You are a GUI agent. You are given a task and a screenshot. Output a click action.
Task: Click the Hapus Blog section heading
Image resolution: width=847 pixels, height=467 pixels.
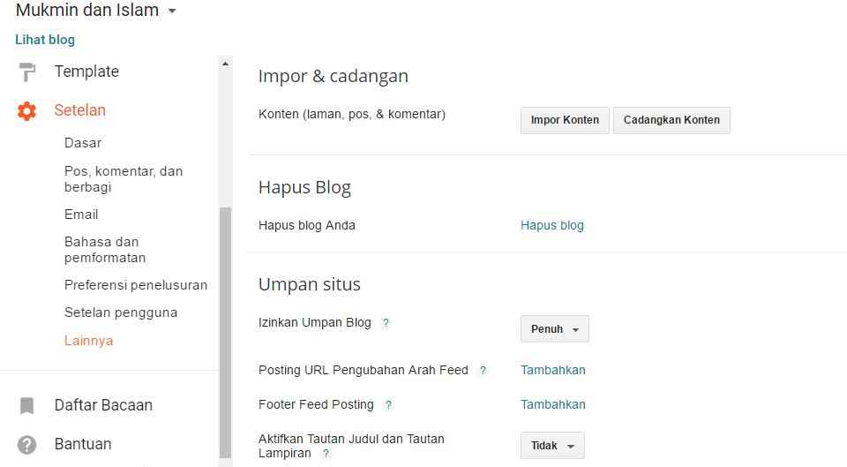pos(304,187)
